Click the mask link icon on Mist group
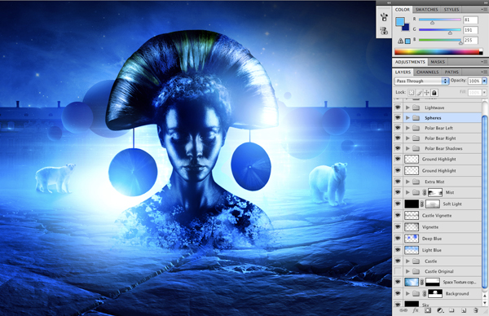 click(424, 192)
